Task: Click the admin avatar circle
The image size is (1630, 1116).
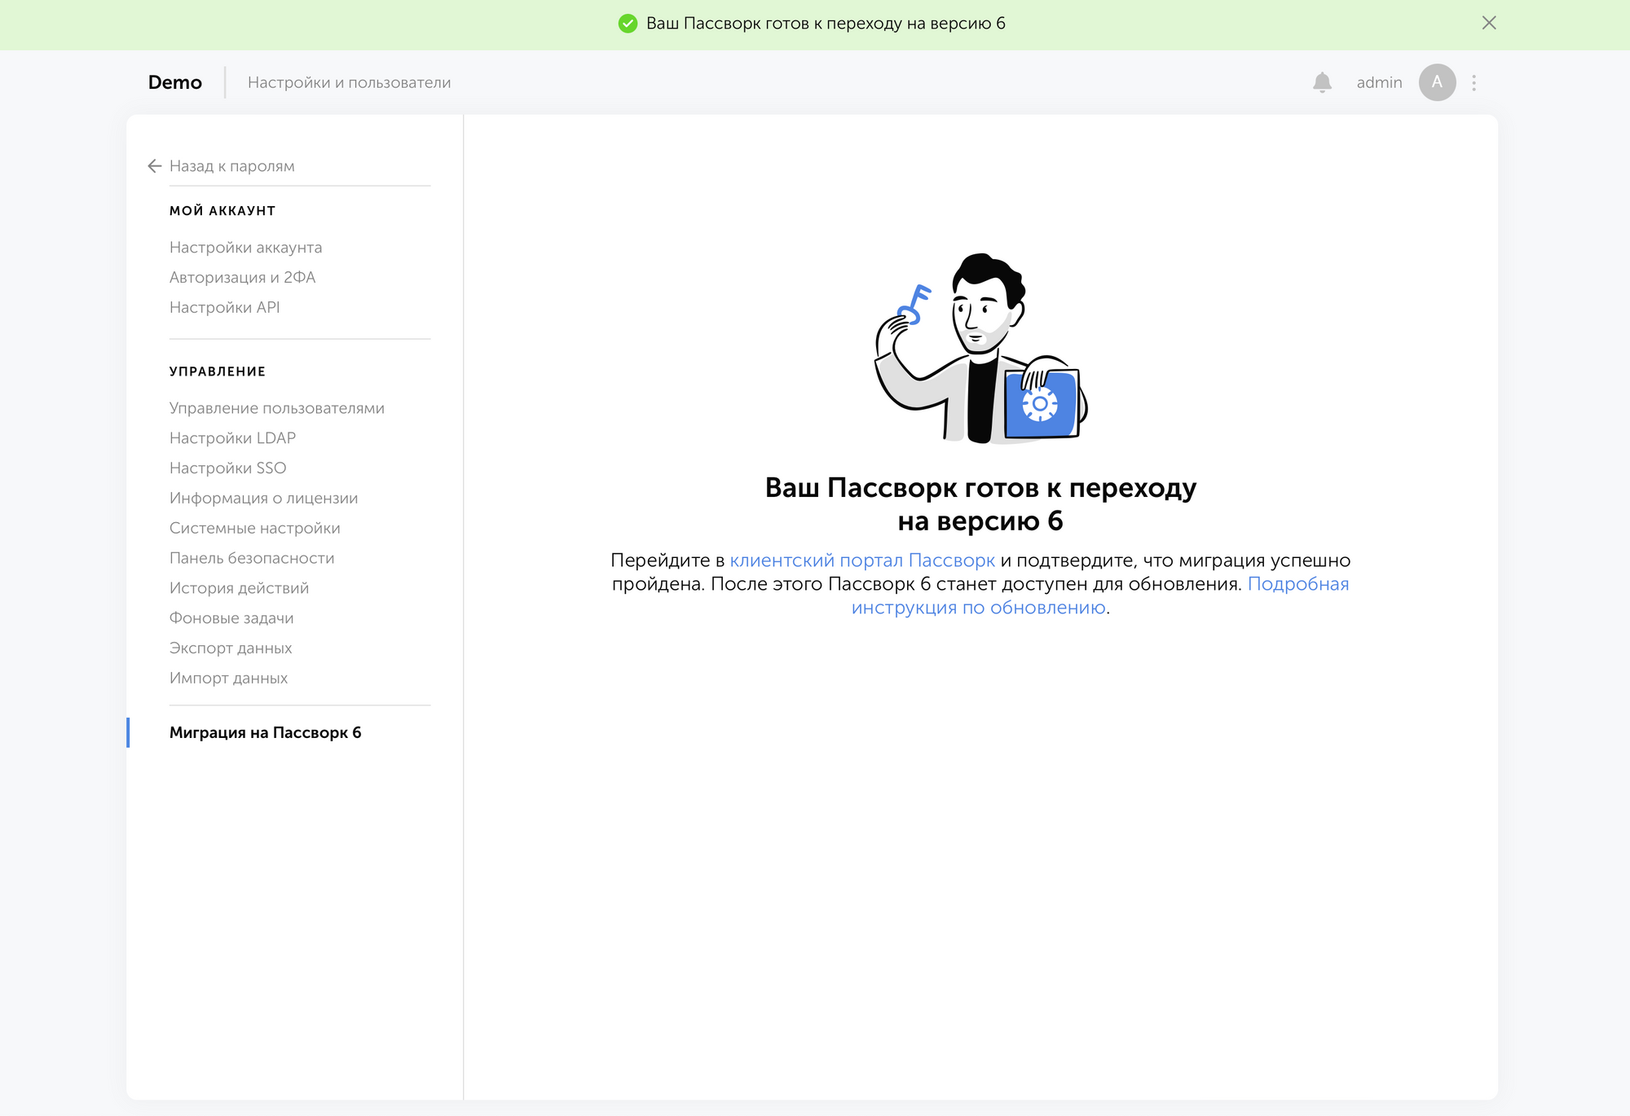Action: tap(1437, 82)
